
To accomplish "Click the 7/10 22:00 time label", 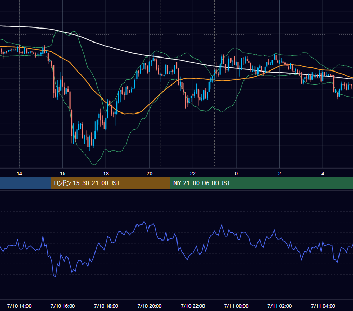I will [193, 306].
